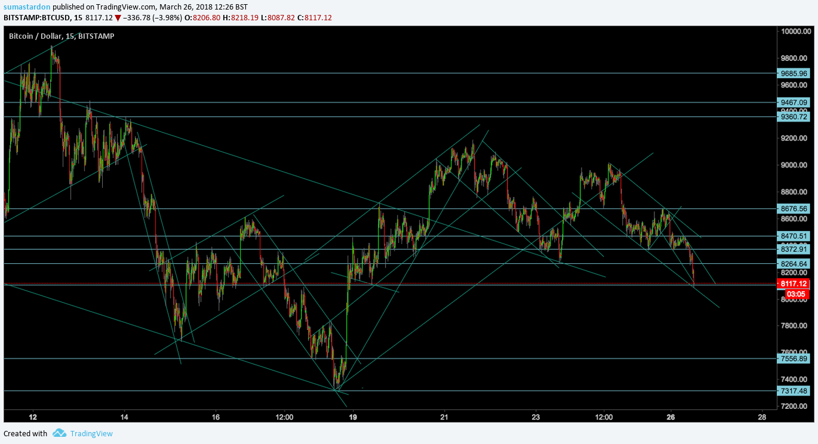The height and width of the screenshot is (444, 818).
Task: Select the 7317.48 price level label
Action: [794, 391]
